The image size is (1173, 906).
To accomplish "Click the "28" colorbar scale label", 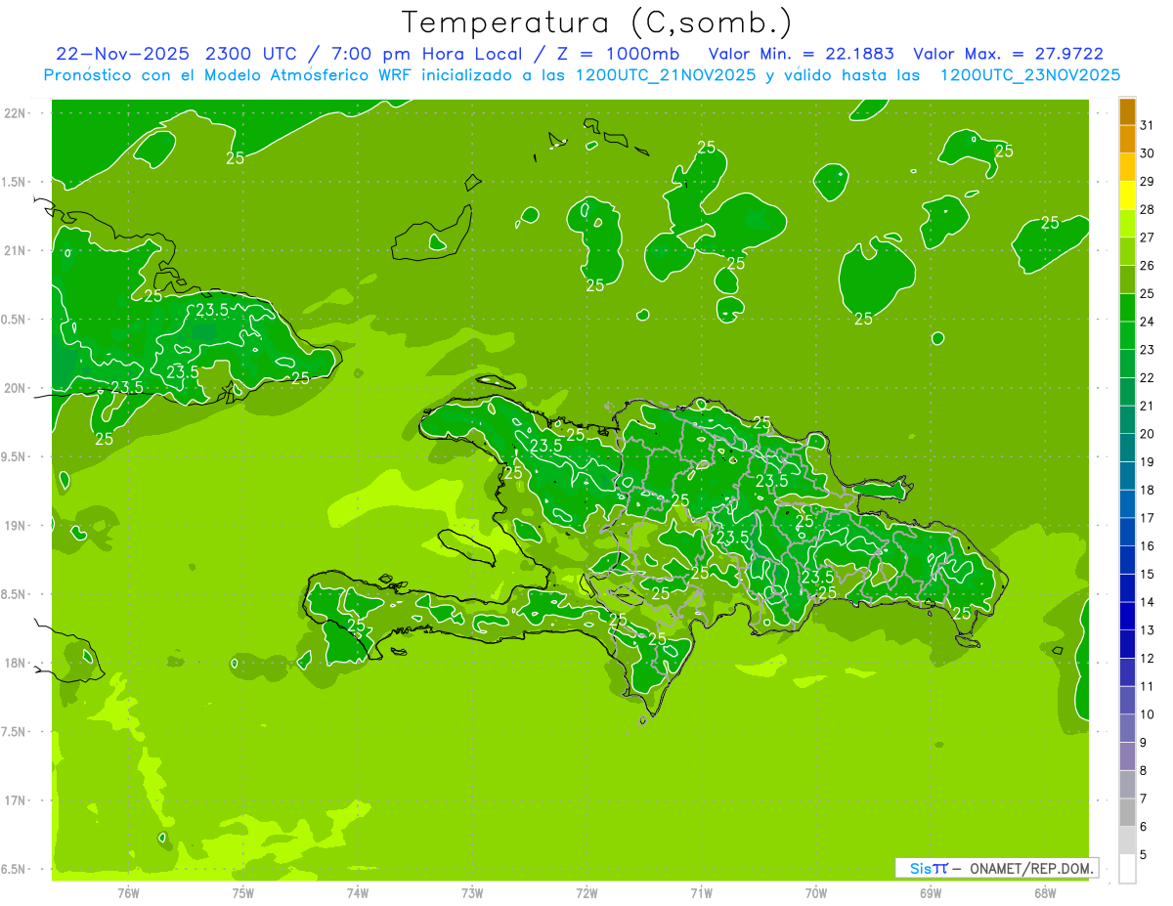I will point(1148,209).
